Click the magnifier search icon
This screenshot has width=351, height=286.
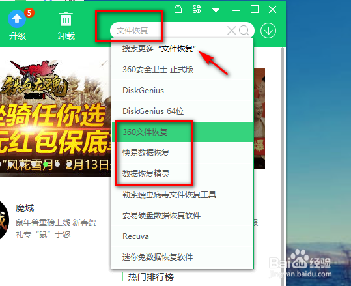[x=244, y=30]
